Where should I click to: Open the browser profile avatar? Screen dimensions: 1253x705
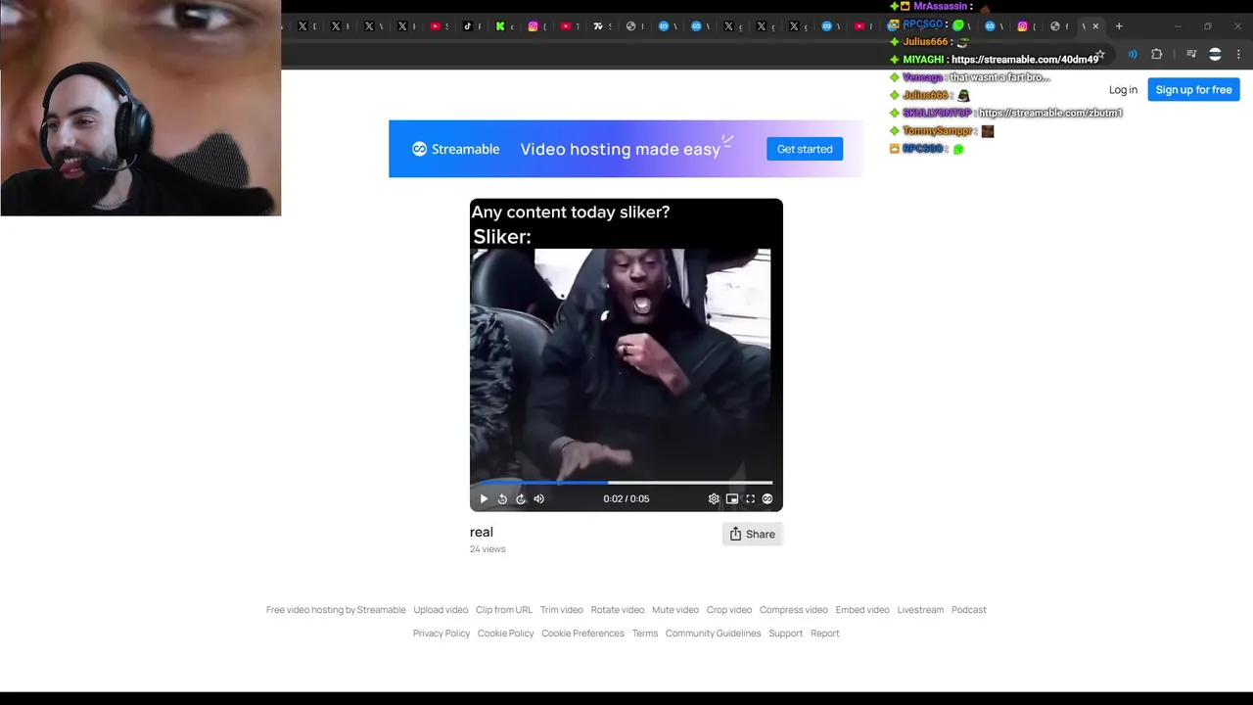point(1215,55)
